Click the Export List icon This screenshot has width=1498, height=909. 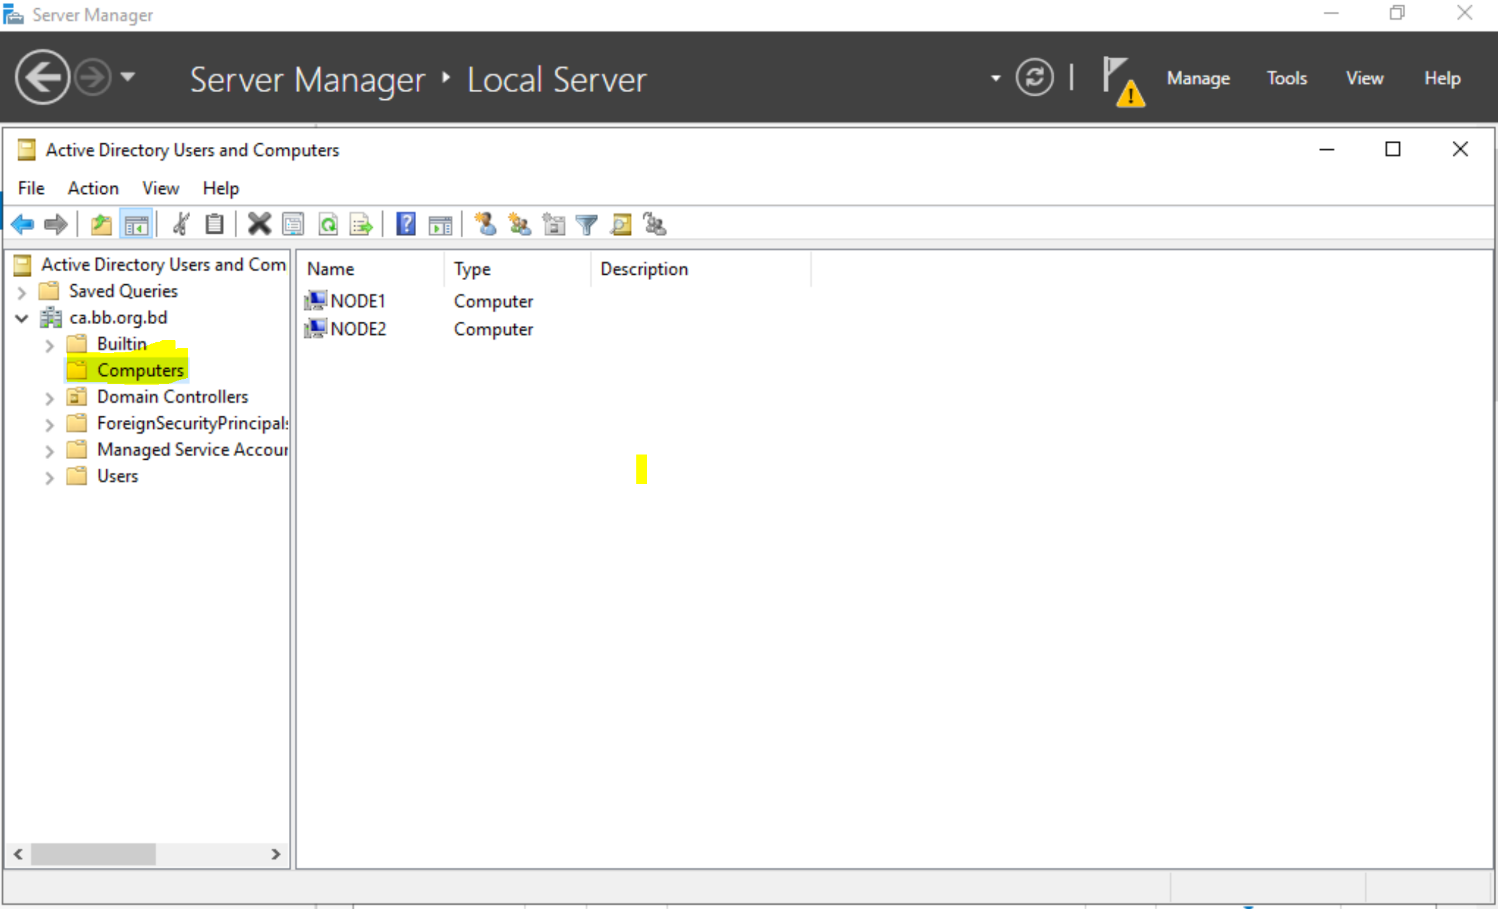(361, 225)
